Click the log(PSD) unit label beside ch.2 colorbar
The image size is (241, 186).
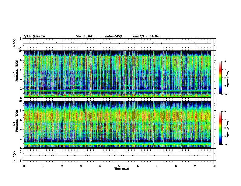(x=228, y=129)
